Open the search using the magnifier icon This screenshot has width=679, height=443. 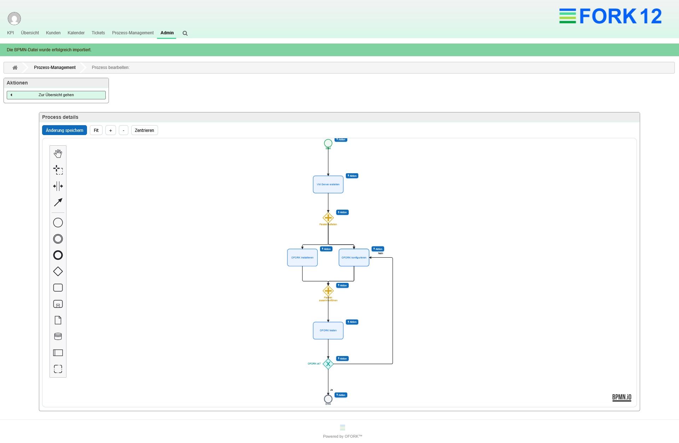click(x=185, y=33)
